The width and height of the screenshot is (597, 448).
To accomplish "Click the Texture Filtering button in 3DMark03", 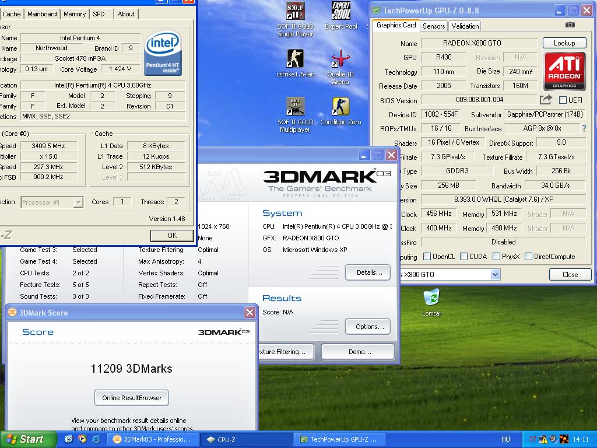I will tap(286, 352).
